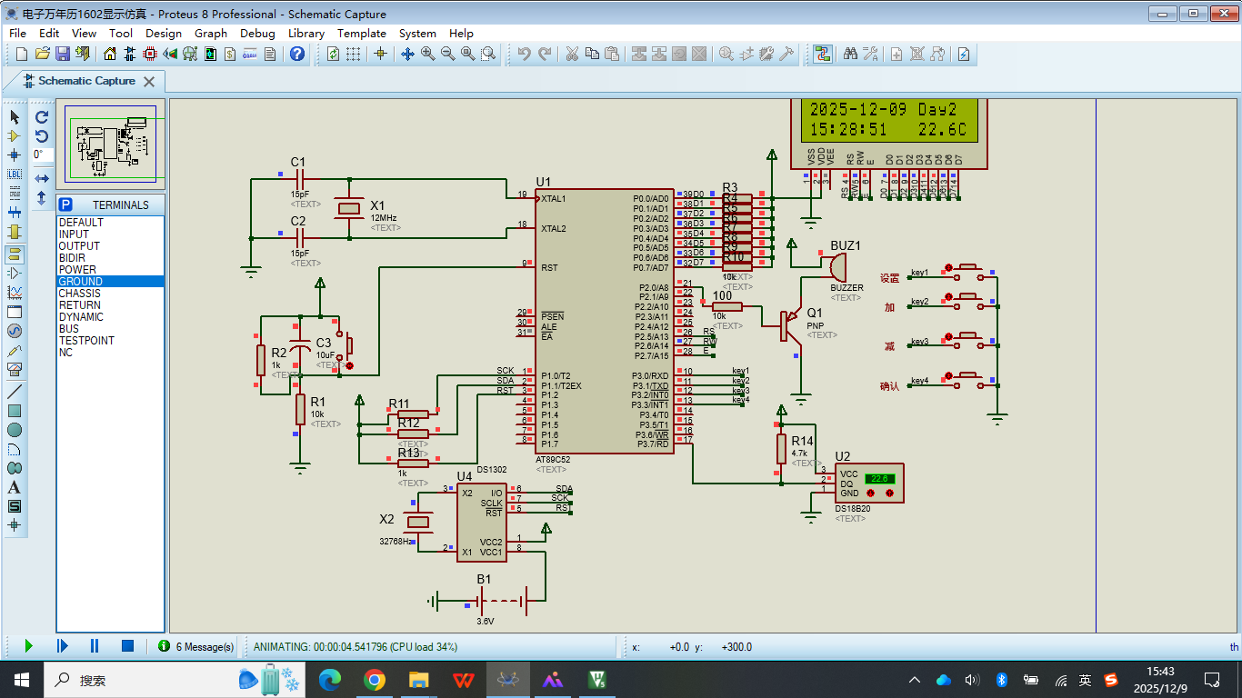Activate the Junction Dot mode tool
The height and width of the screenshot is (698, 1242).
14,155
